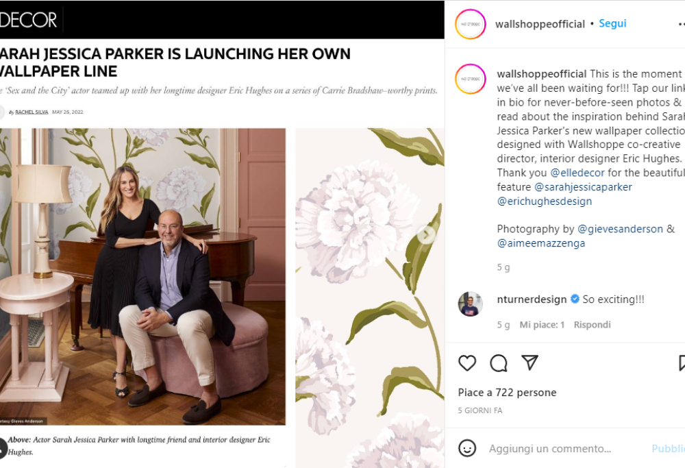The image size is (685, 468).
Task: View likes on nturnerdesign comment
Action: point(542,325)
